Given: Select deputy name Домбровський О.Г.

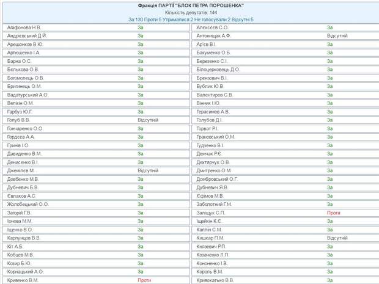Looking at the screenshot, I should (218, 179).
